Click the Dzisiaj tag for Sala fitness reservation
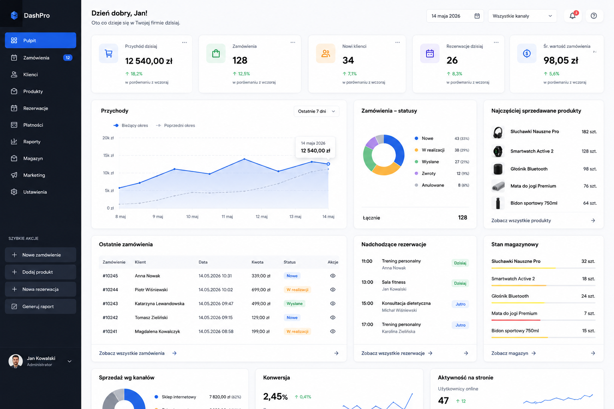 click(x=460, y=283)
